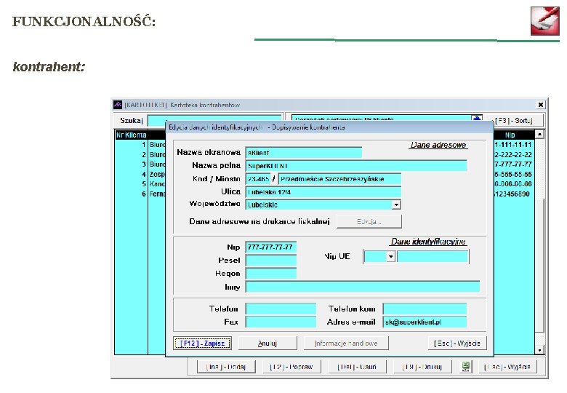Click the [F9] - Drukuj button
567x393 pixels.
click(x=422, y=367)
